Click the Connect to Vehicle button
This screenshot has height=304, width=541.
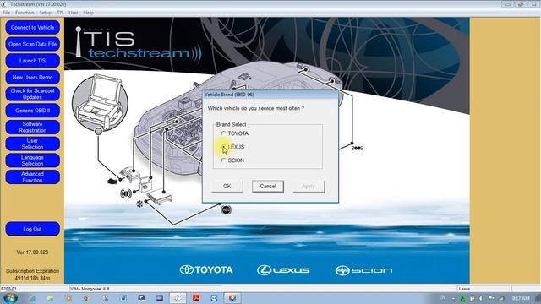pyautogui.click(x=32, y=28)
